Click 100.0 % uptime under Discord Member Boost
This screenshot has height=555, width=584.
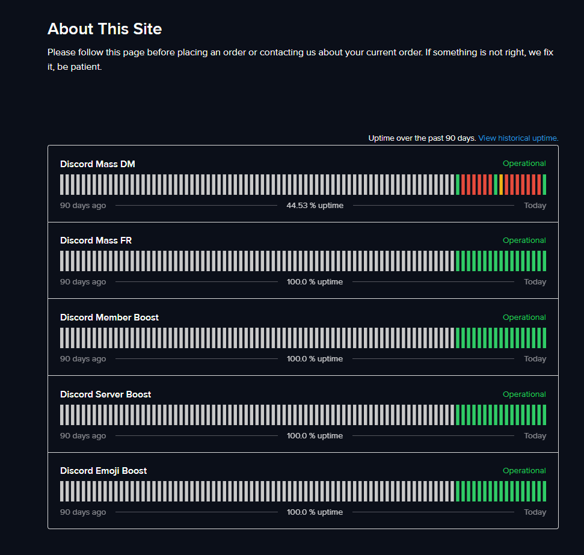pyautogui.click(x=315, y=359)
